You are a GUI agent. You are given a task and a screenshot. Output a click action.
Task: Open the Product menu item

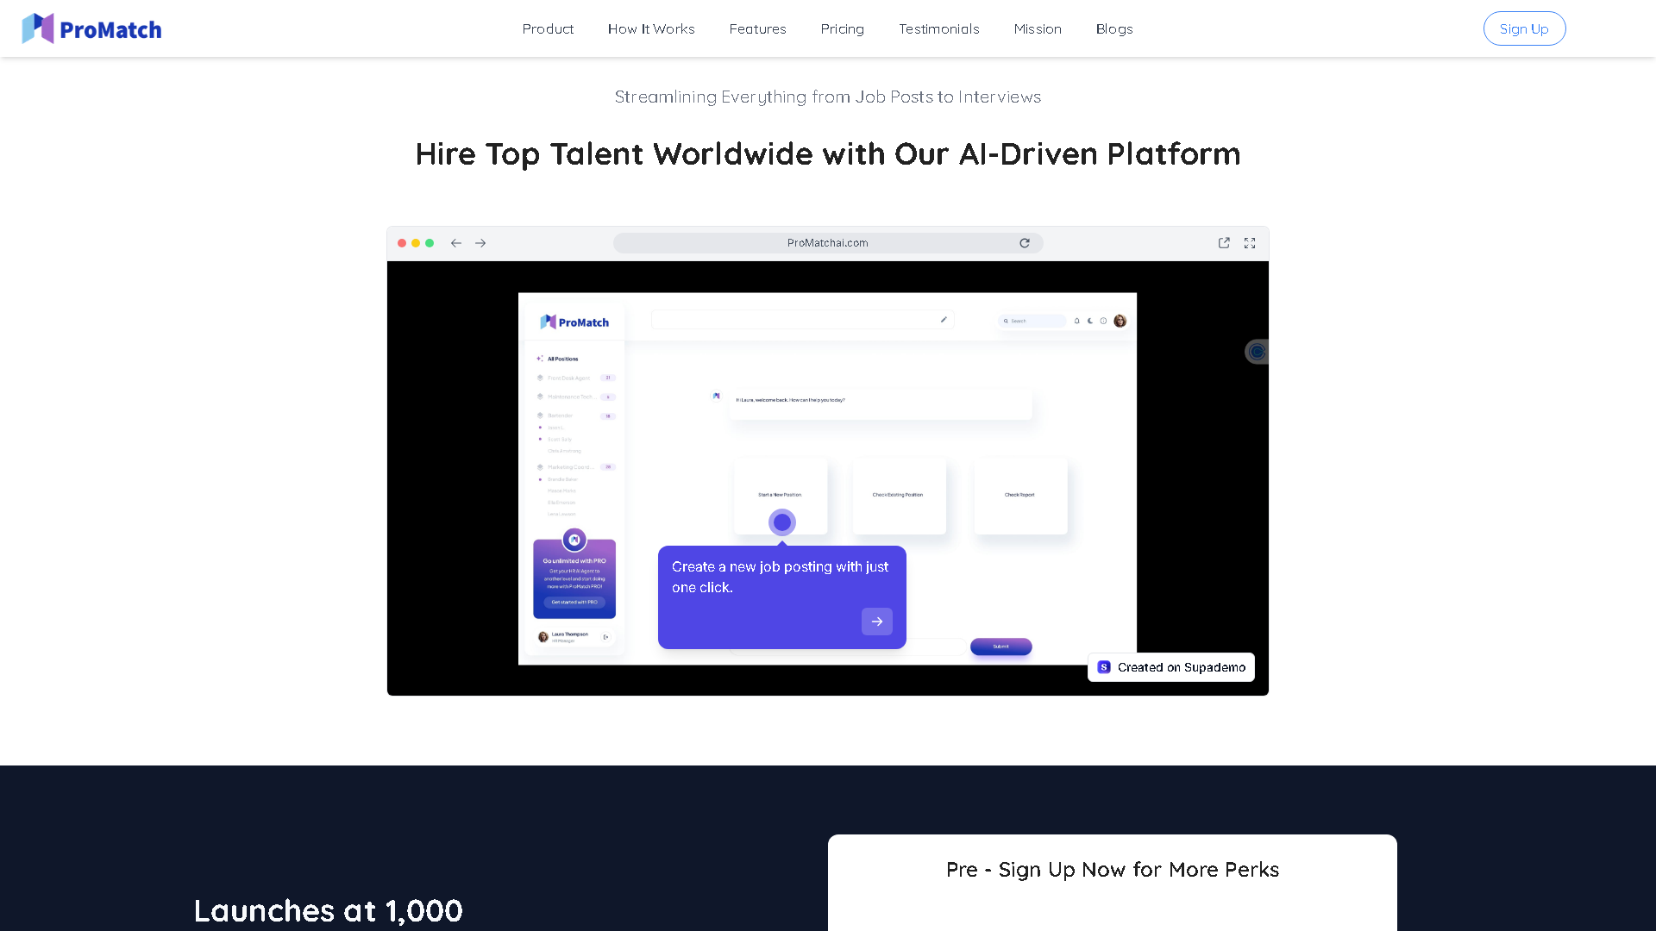[x=548, y=29]
